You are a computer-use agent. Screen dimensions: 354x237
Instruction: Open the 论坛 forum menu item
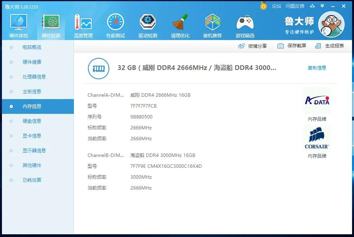[276, 6]
